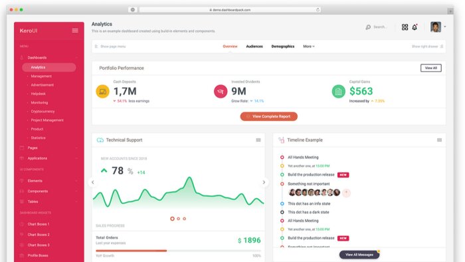Image resolution: width=465 pixels, height=262 pixels.
Task: Open Cryptocurrency in the sidebar
Action: click(43, 112)
